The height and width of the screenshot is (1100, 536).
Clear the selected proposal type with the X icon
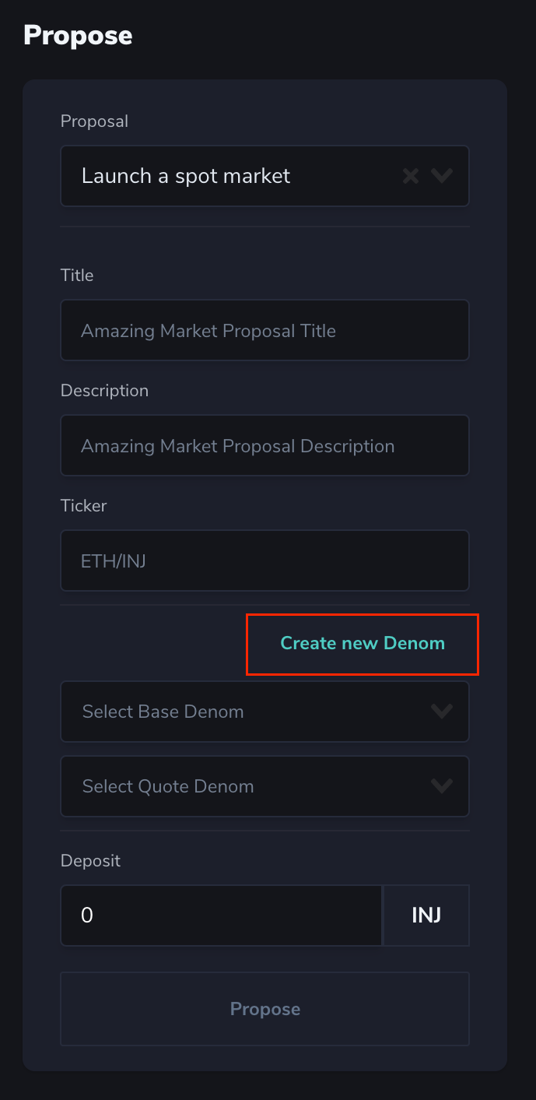pyautogui.click(x=410, y=176)
